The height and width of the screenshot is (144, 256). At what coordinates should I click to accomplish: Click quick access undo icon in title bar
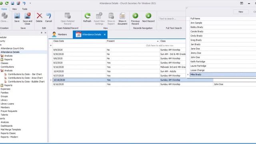pos(24,3)
